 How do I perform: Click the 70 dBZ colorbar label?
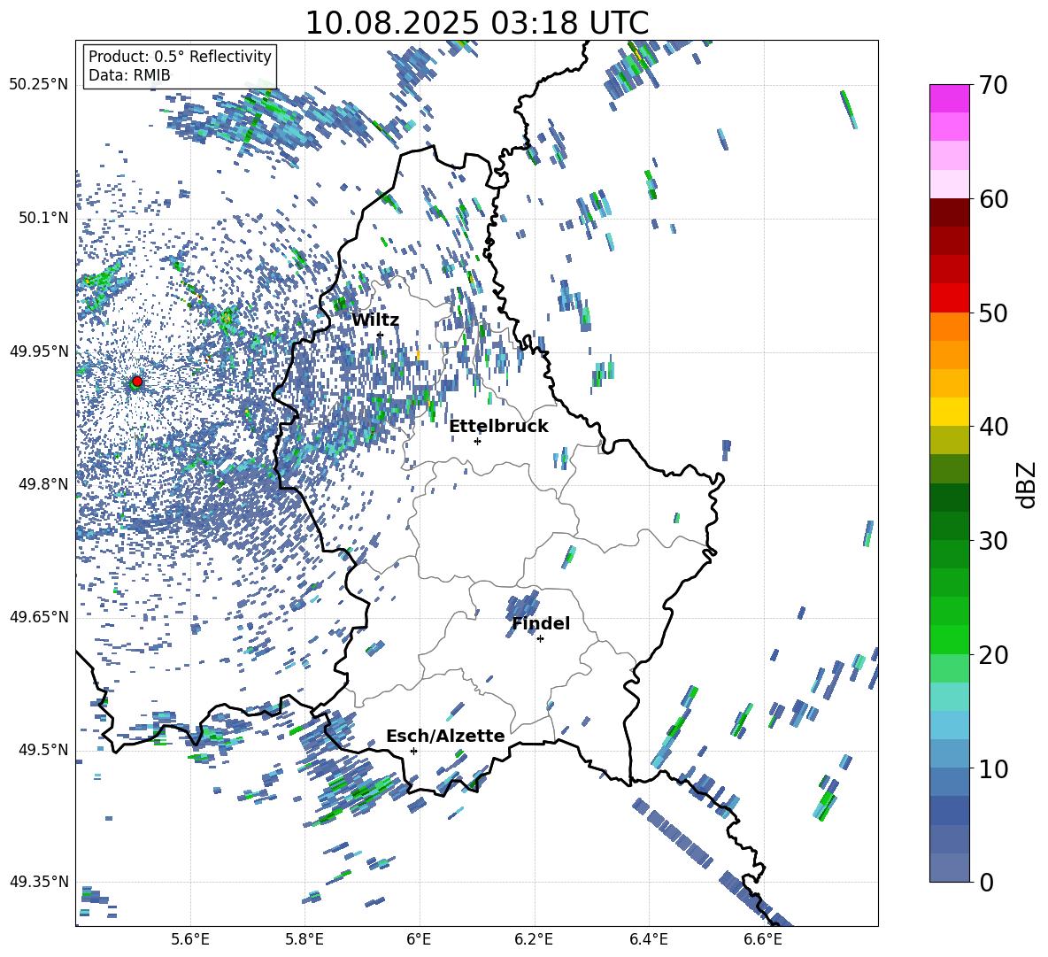pyautogui.click(x=994, y=85)
